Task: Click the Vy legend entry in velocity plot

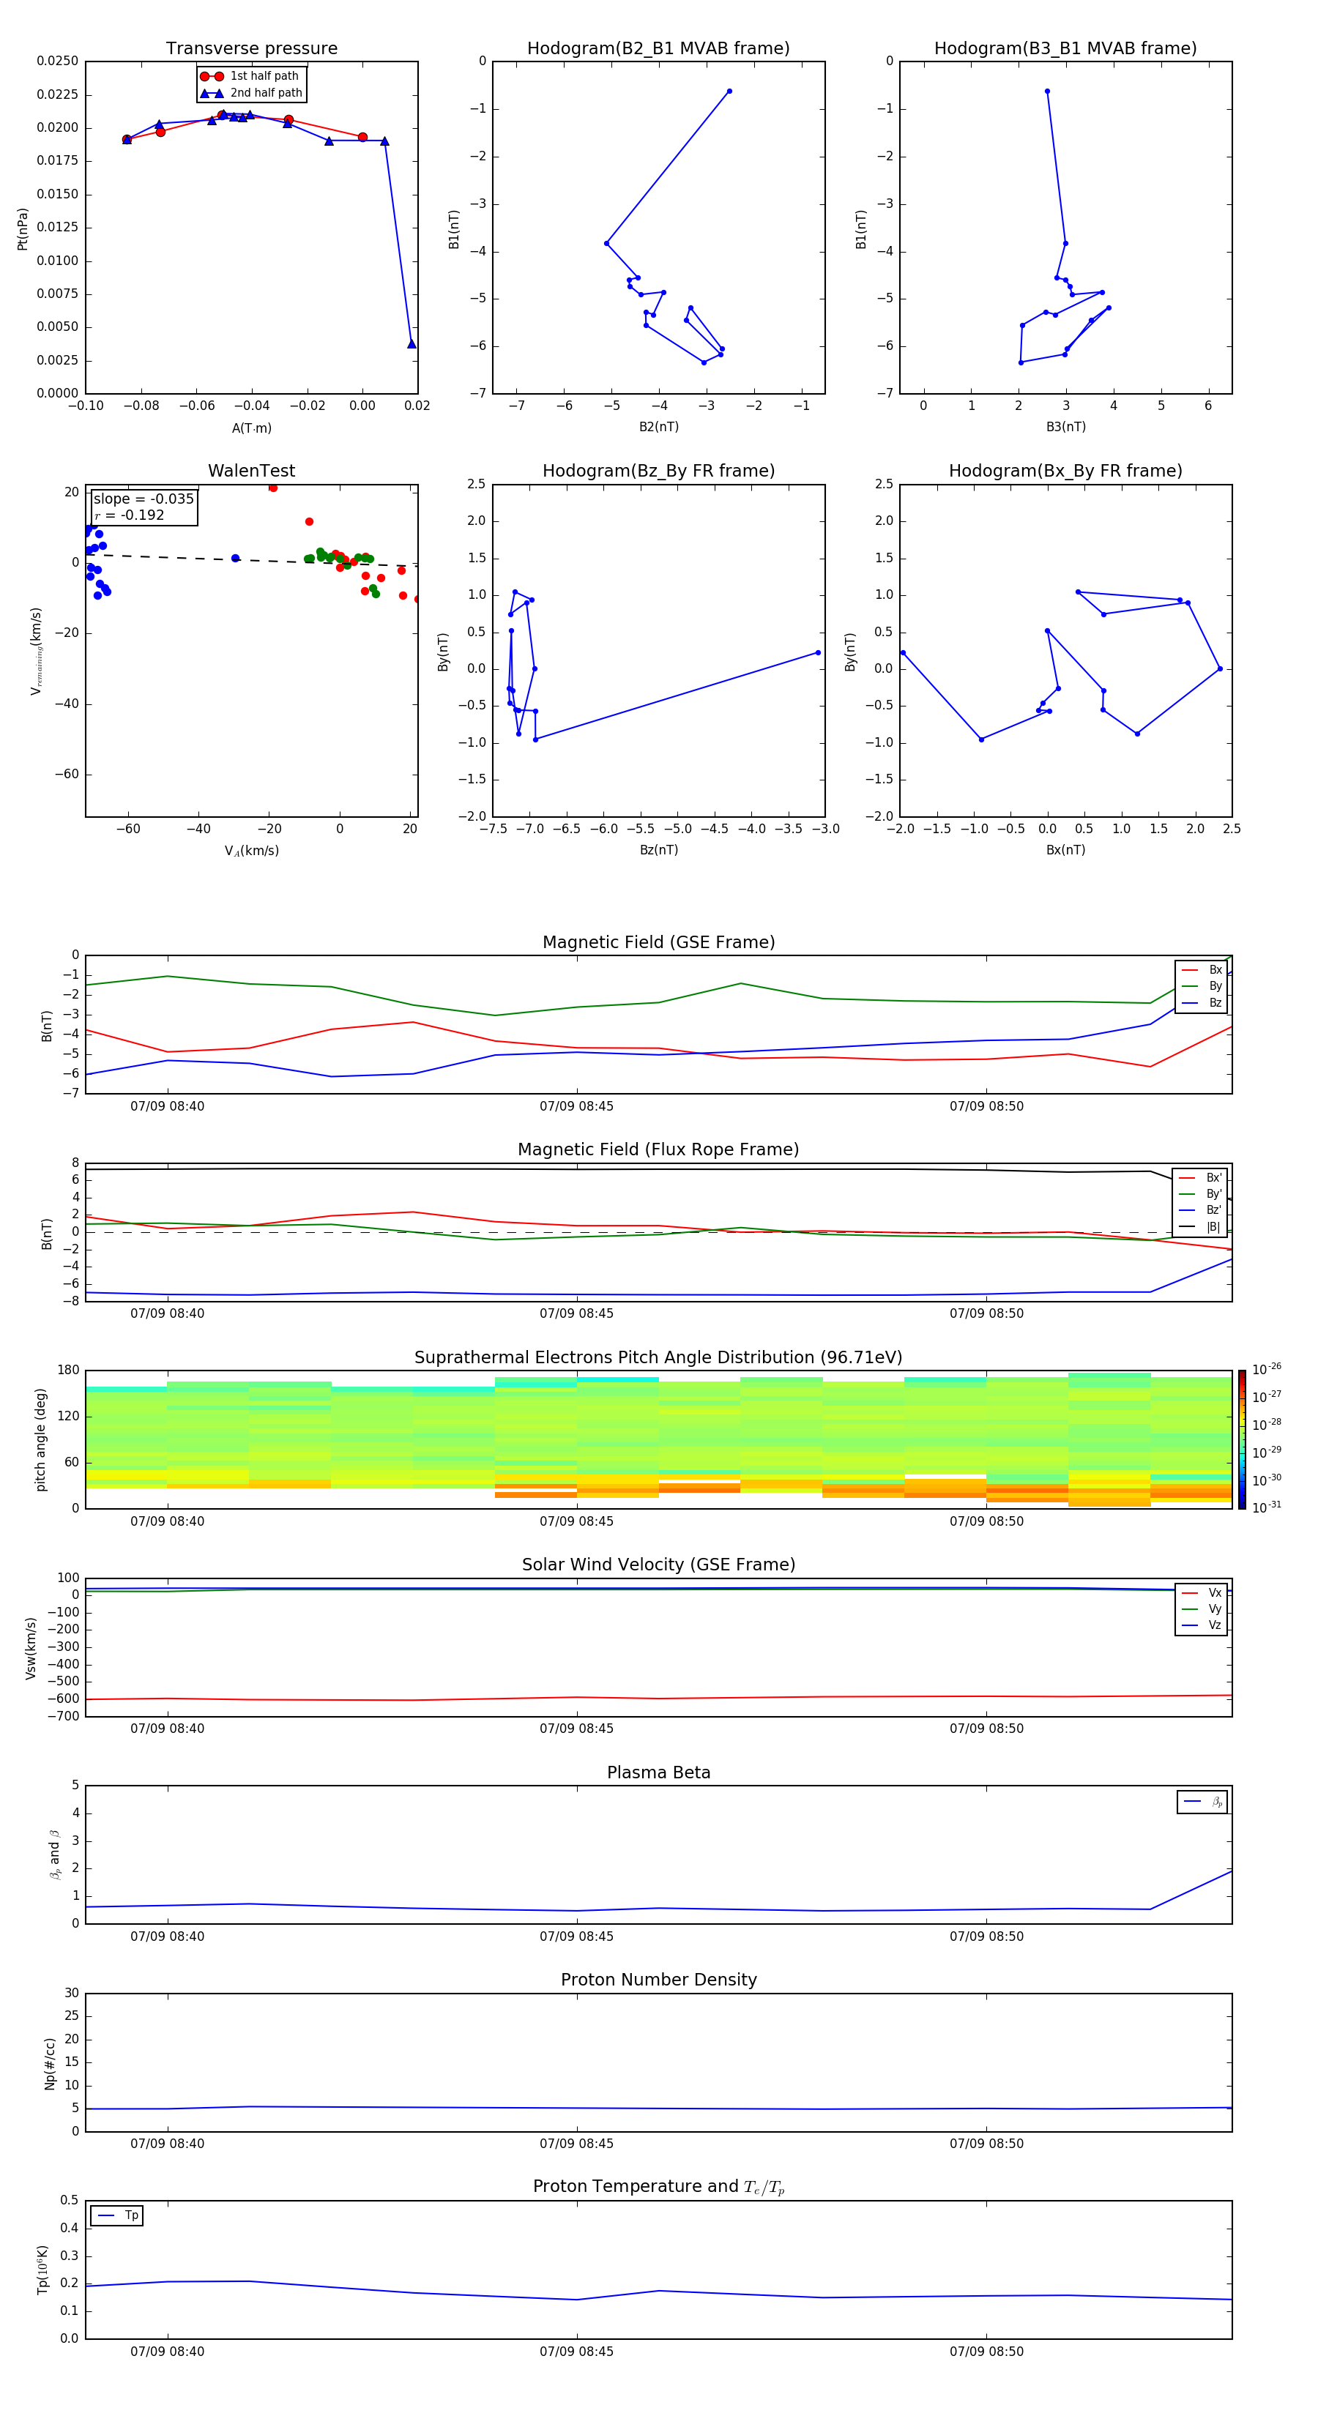Action: click(x=1202, y=1609)
